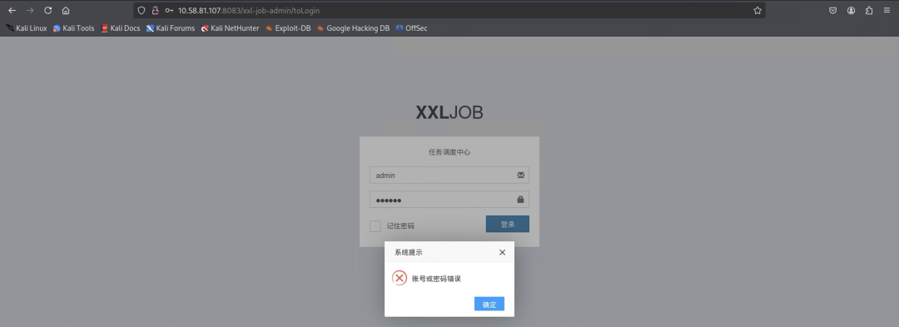Image resolution: width=899 pixels, height=327 pixels.
Task: Open the extensions puzzle icon
Action: point(869,10)
